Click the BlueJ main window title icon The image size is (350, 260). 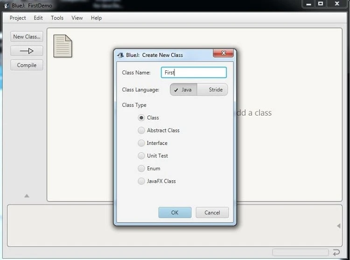(6, 6)
